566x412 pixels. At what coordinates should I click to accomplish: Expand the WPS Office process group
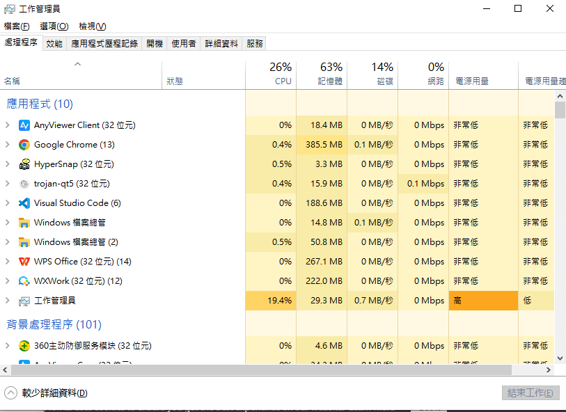click(x=7, y=262)
